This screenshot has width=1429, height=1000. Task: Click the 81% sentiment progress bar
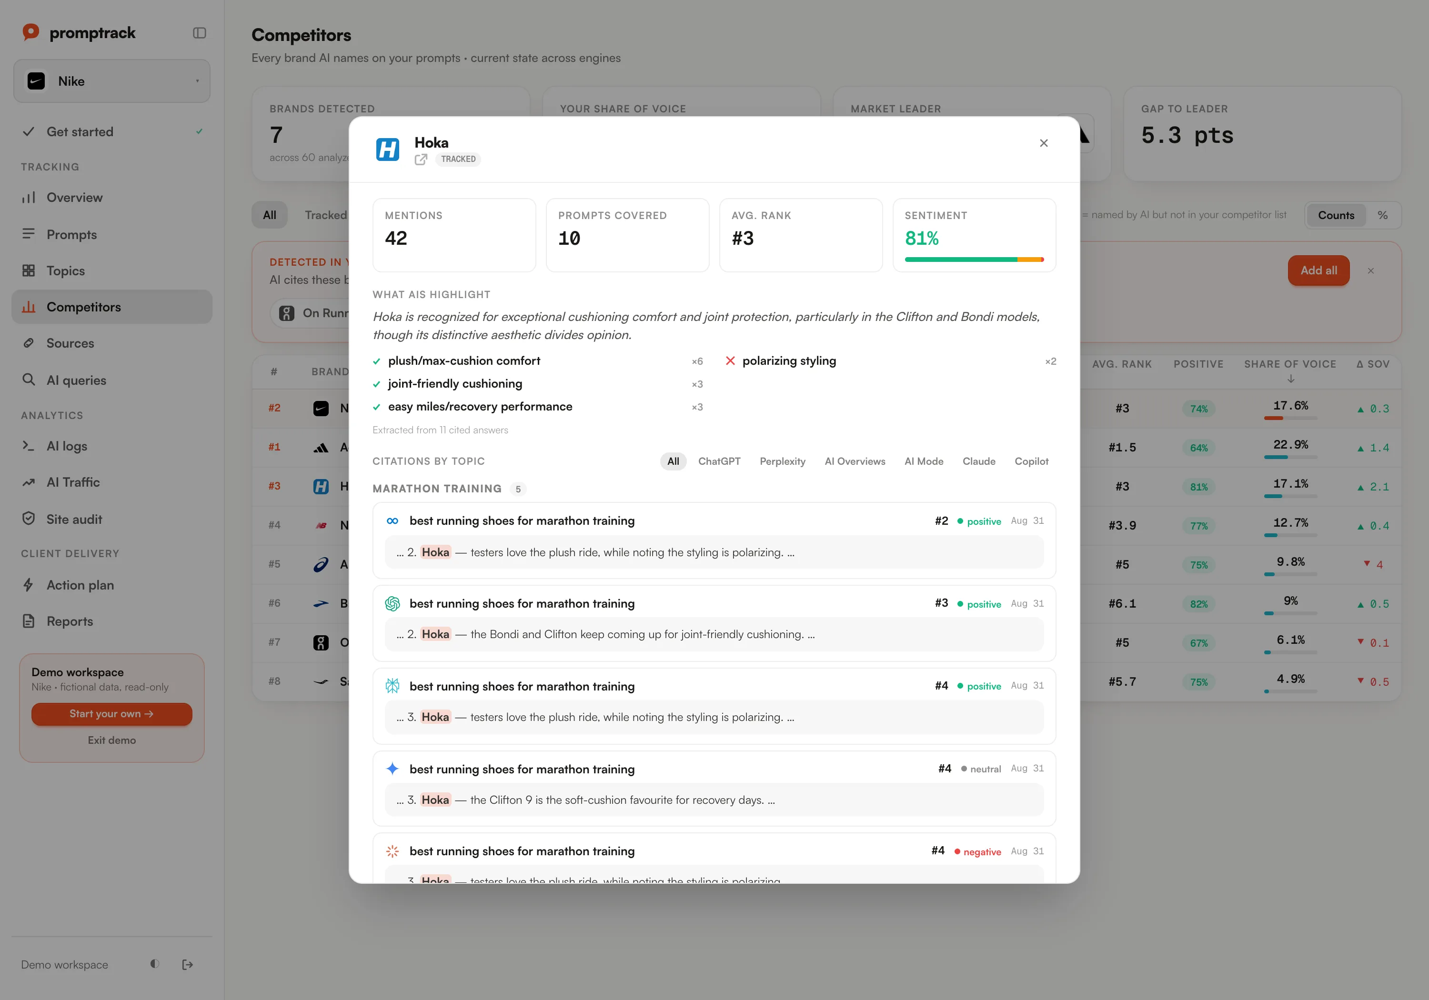(x=974, y=260)
